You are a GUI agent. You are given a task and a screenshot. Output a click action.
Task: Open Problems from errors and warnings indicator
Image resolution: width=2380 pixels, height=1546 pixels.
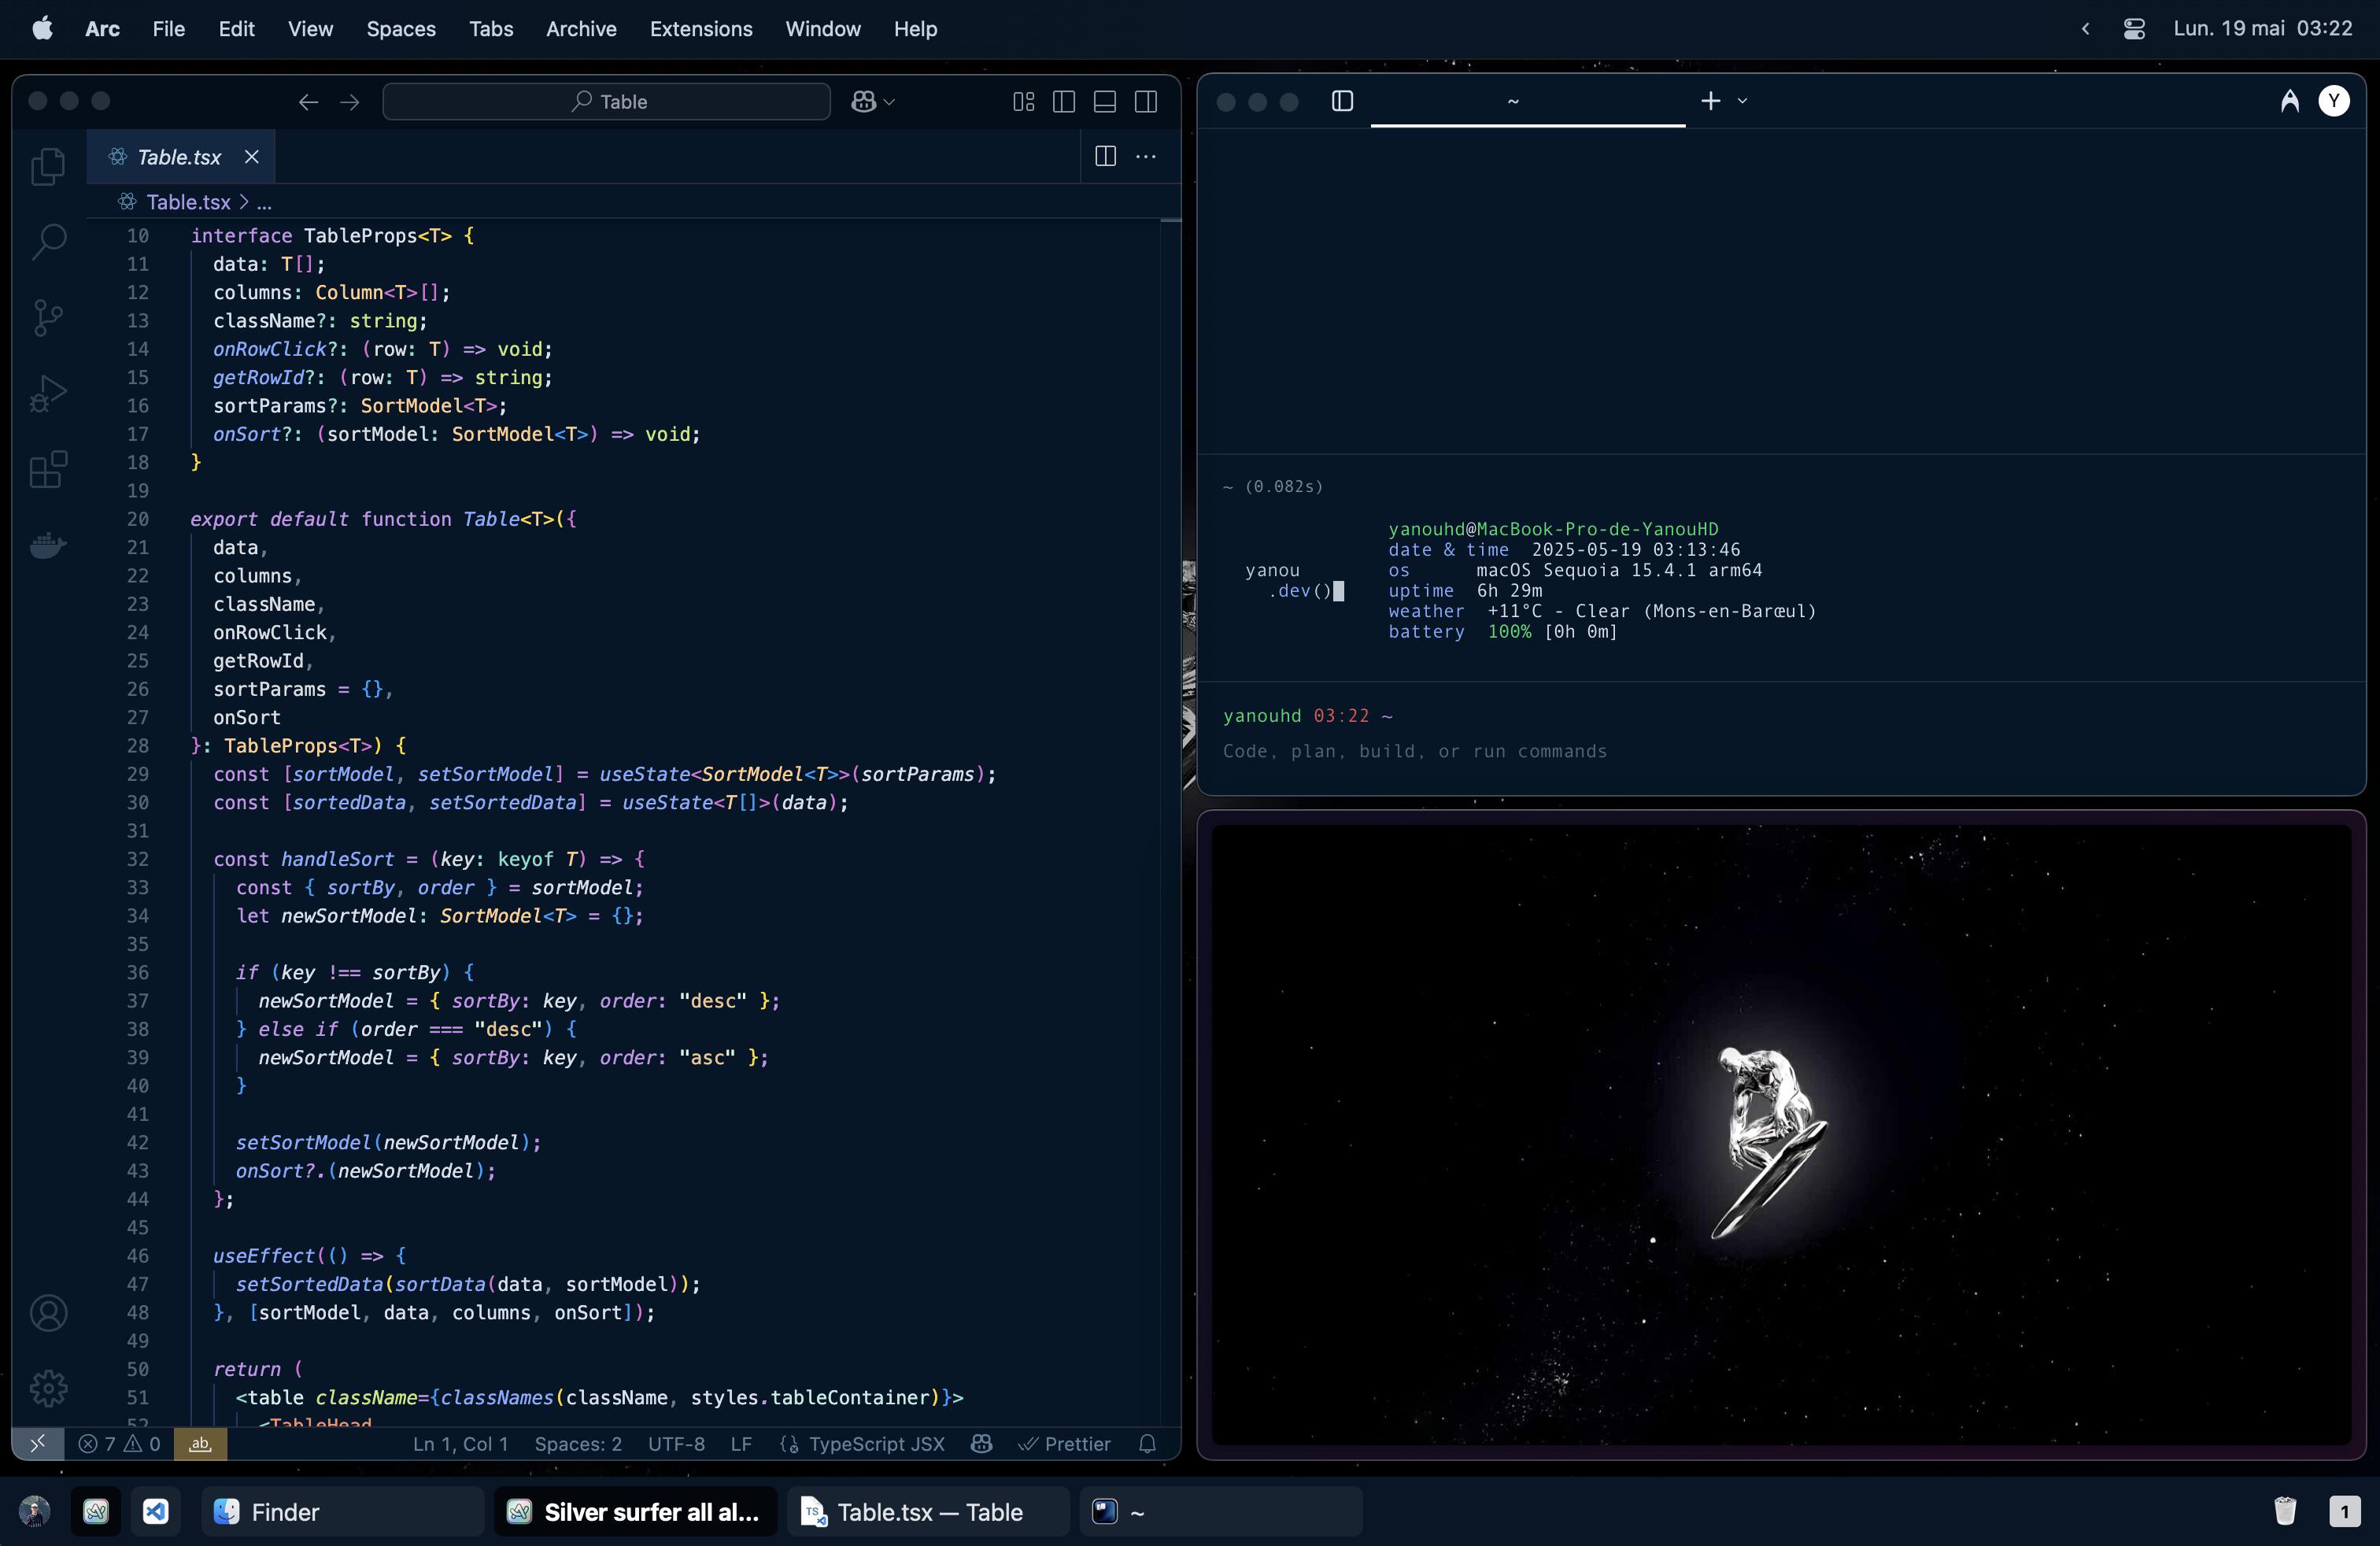coord(119,1443)
